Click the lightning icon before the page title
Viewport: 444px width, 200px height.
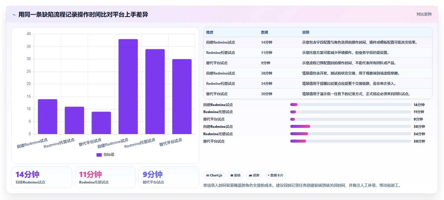click(x=14, y=15)
